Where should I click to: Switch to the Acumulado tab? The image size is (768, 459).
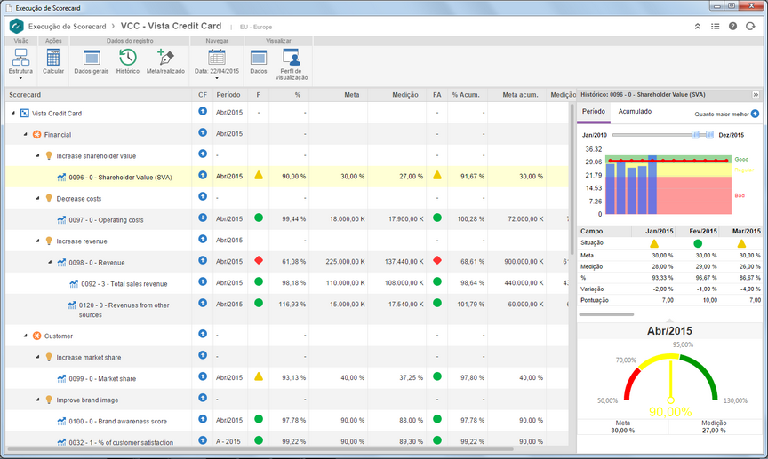635,112
